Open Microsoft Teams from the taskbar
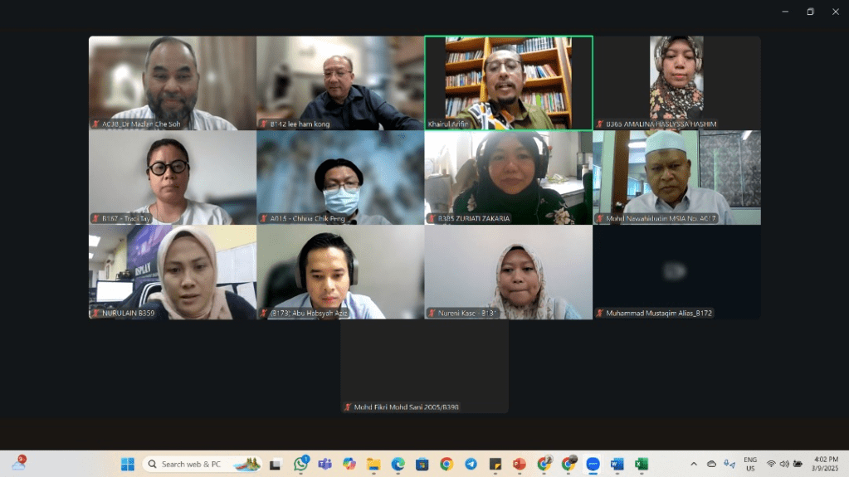 pyautogui.click(x=324, y=464)
